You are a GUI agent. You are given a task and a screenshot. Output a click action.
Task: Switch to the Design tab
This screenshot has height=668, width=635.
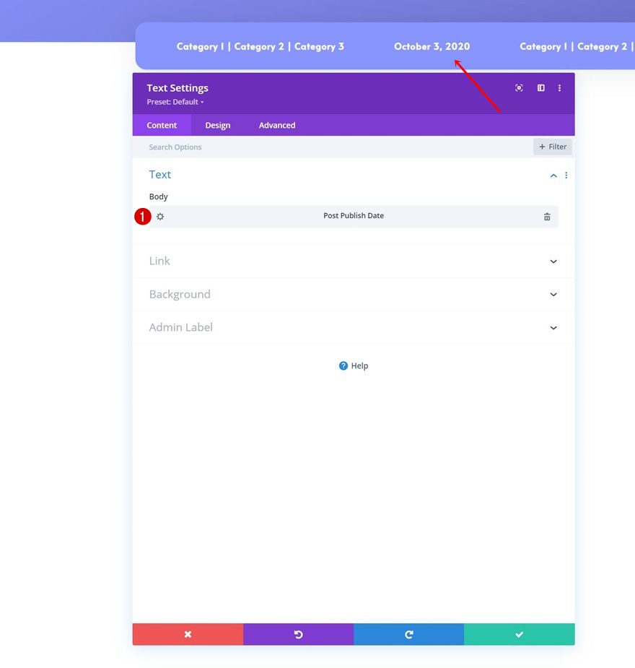point(217,125)
